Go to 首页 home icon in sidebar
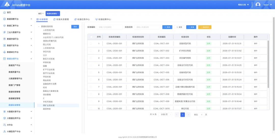The image size is (275, 140). click(5, 12)
